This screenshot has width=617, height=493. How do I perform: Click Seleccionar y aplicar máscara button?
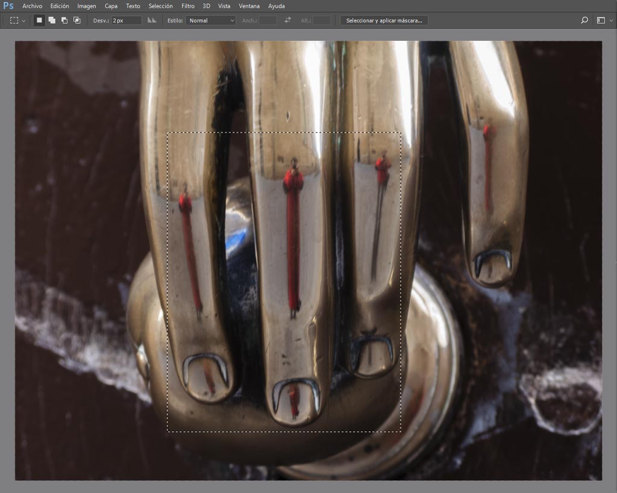pos(384,20)
